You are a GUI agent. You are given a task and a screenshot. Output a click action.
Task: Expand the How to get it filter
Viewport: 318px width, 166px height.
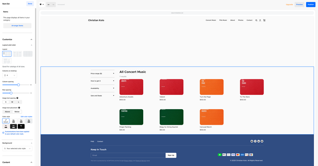coord(102,81)
